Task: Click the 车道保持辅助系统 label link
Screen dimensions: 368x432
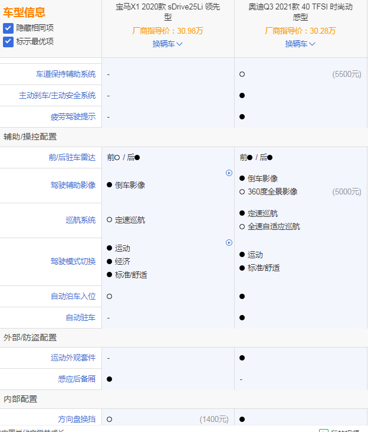Action: [x=65, y=74]
